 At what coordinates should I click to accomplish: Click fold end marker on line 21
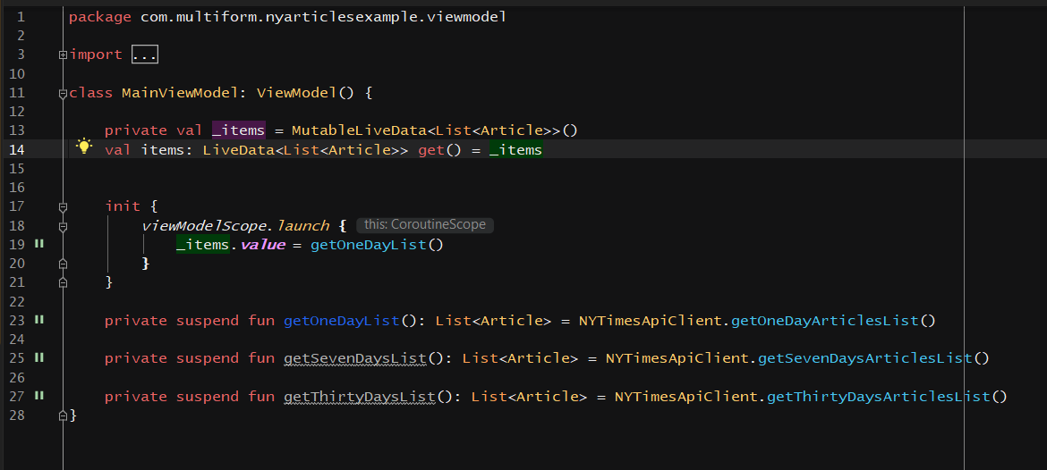pyautogui.click(x=63, y=282)
